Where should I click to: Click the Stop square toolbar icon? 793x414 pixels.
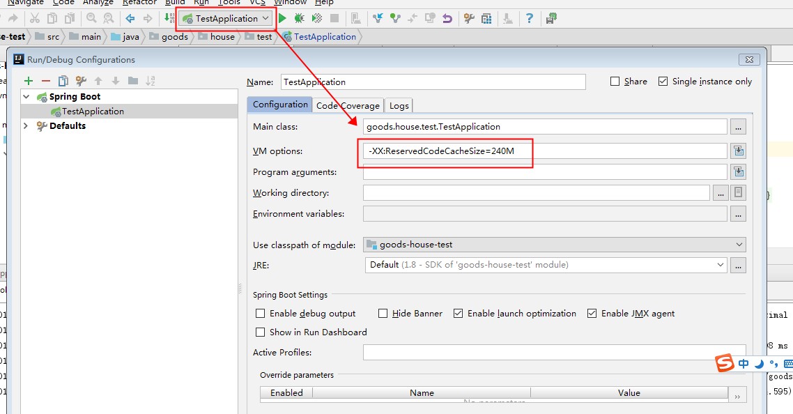coord(334,19)
